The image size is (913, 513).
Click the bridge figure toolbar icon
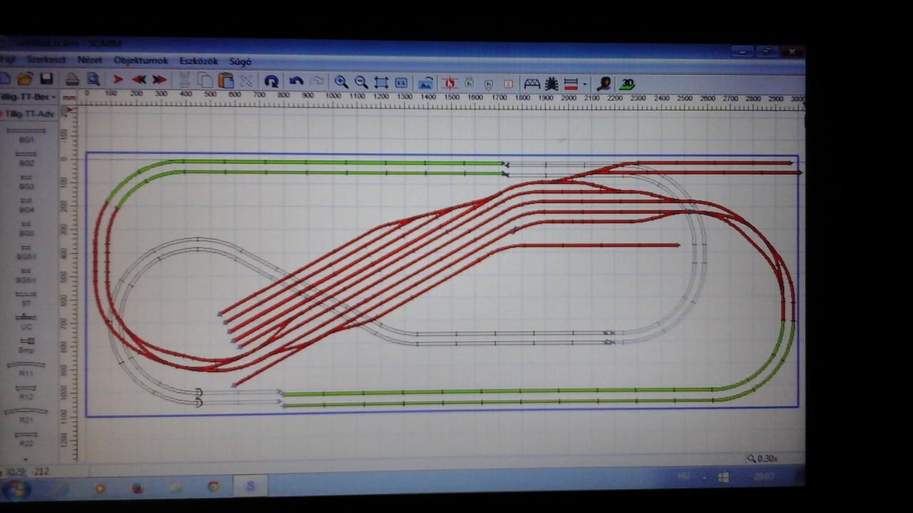(531, 83)
